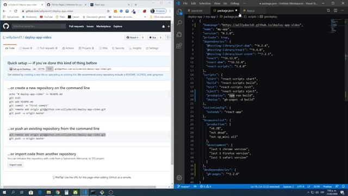Open the terminal window from the taskbar
Screen dimensions: 348x196
click(x=93, y=192)
